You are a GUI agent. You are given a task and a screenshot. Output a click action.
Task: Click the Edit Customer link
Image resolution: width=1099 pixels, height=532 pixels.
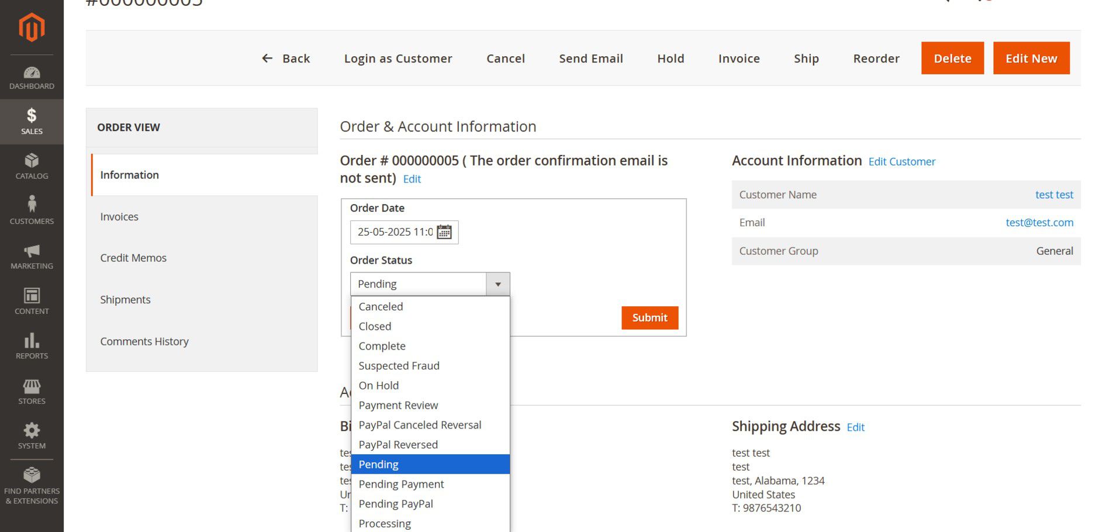(x=901, y=162)
